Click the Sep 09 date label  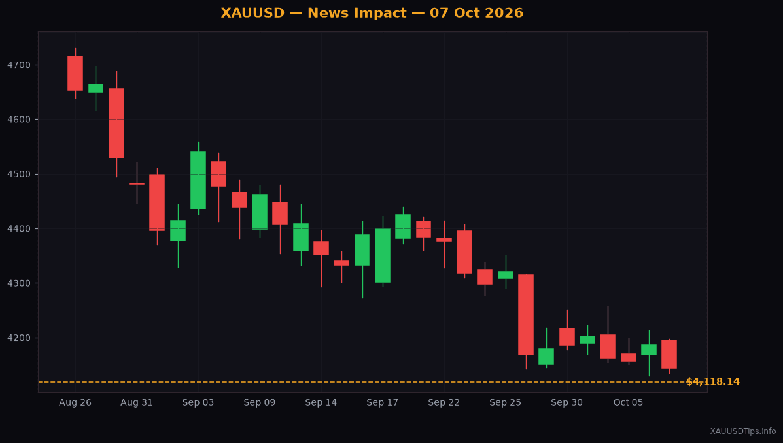260,402
